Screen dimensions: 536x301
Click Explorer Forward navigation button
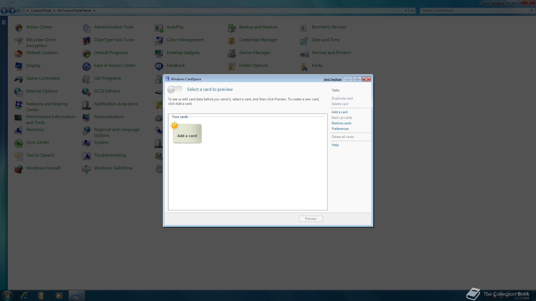[x=12, y=11]
